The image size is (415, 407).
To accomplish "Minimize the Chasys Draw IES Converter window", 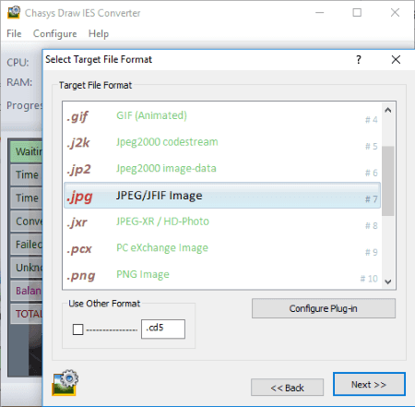I will [320, 13].
